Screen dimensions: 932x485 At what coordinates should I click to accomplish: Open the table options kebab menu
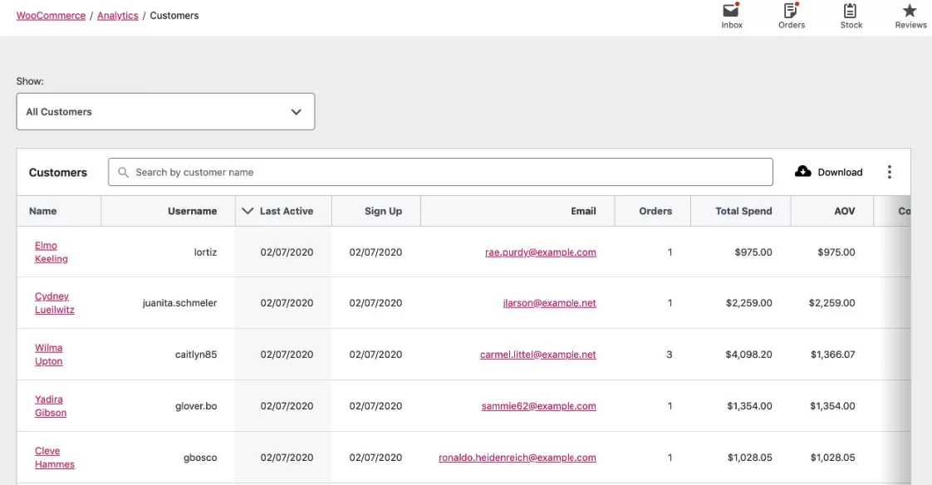tap(890, 171)
